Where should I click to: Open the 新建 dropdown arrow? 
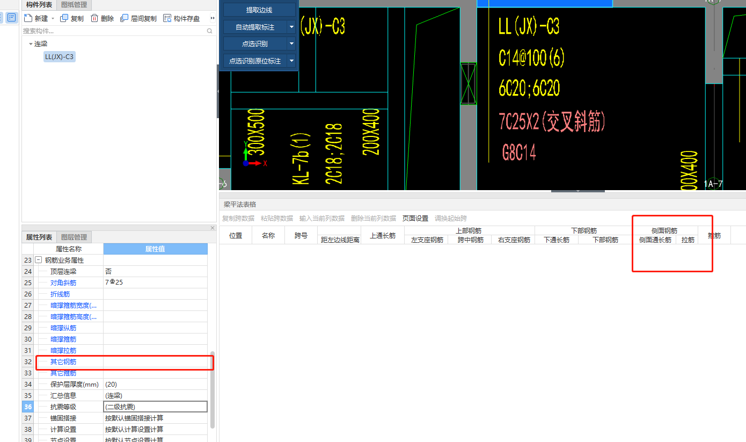(x=53, y=19)
